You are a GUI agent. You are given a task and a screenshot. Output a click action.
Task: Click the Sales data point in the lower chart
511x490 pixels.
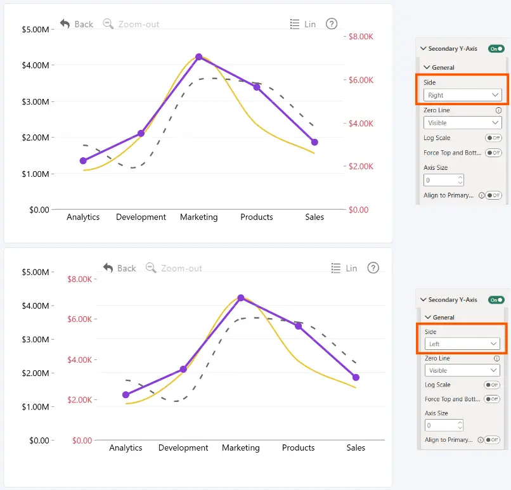coord(356,377)
